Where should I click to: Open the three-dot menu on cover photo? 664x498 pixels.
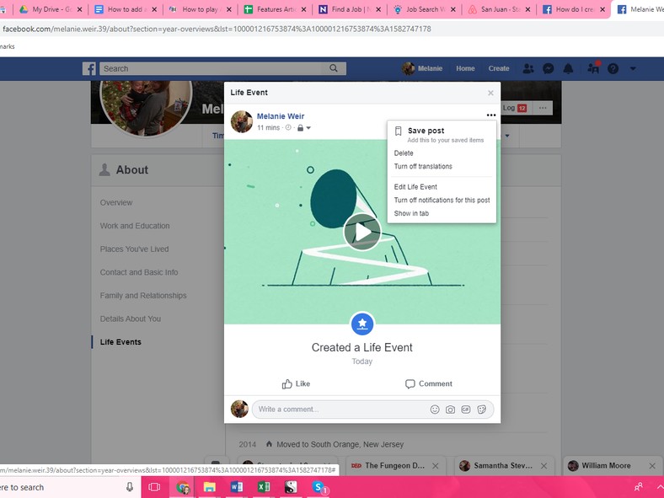(543, 108)
